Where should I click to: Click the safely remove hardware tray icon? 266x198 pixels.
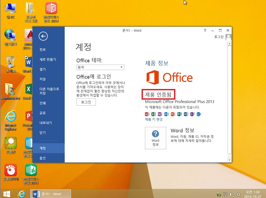(219, 194)
